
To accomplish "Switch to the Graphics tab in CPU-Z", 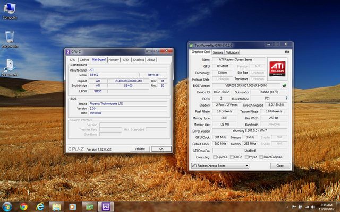I will tap(138, 60).
